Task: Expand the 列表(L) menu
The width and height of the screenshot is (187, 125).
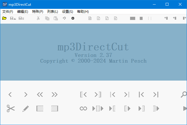Action: coord(52,12)
